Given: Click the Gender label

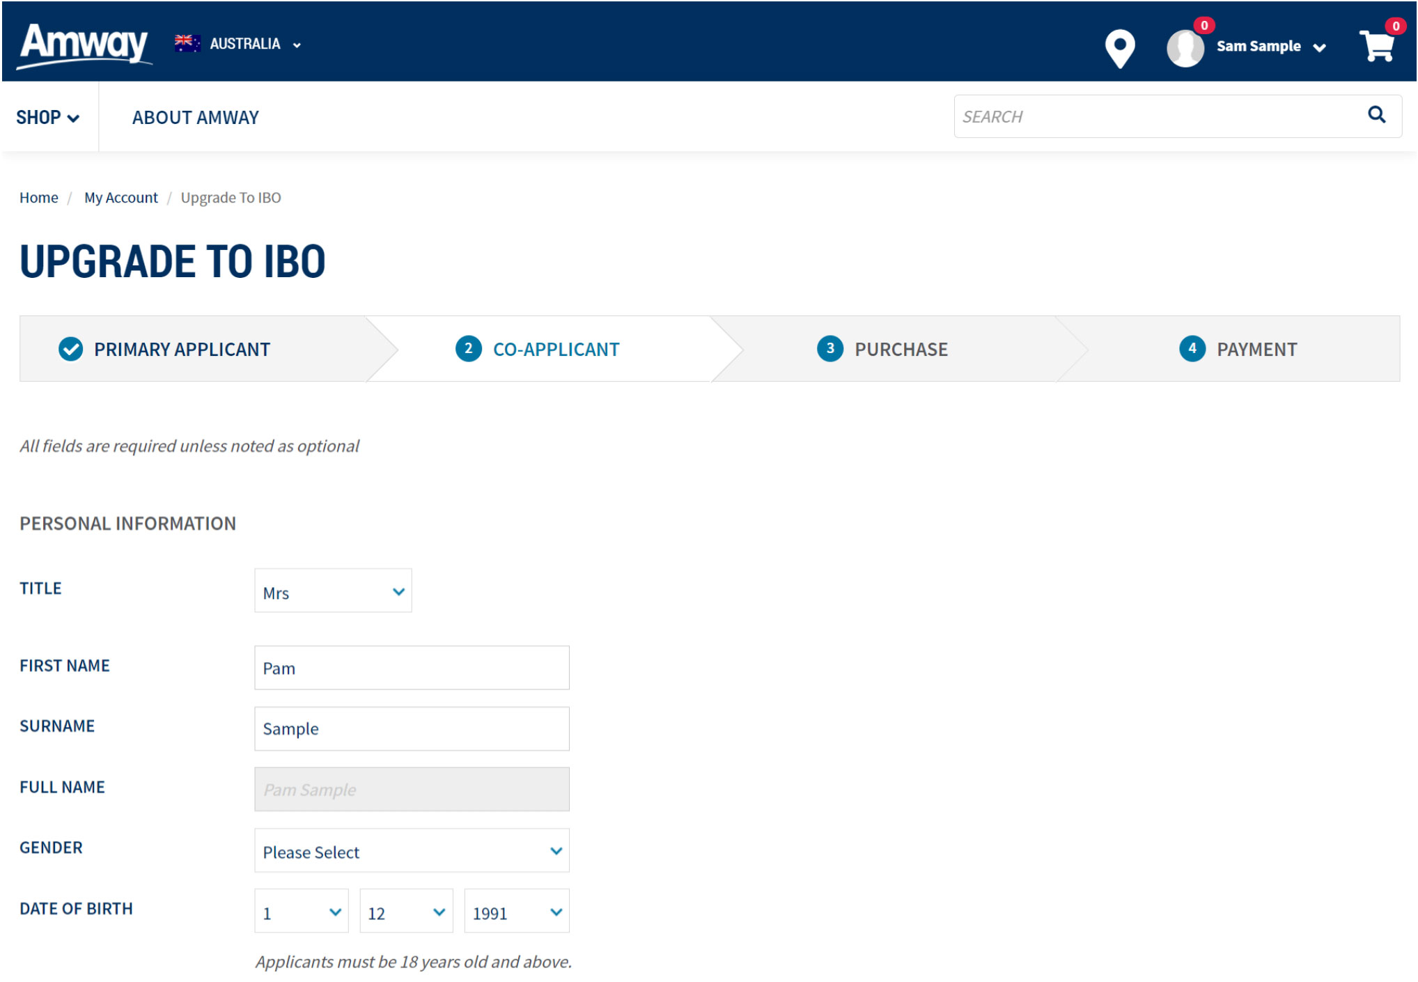Looking at the screenshot, I should tap(51, 848).
